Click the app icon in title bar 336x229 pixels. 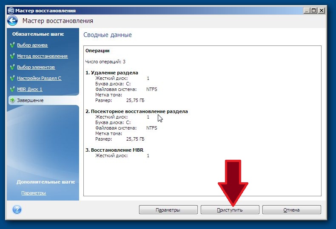[11, 11]
